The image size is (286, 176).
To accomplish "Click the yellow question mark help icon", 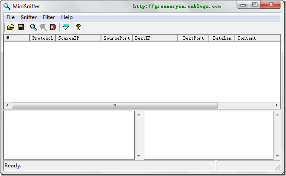I will [78, 27].
